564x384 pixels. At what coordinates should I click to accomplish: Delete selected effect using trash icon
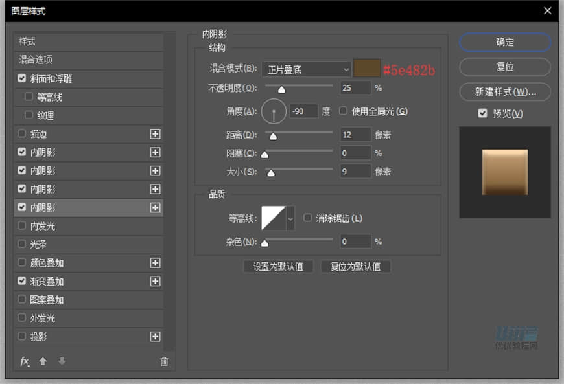(x=164, y=361)
